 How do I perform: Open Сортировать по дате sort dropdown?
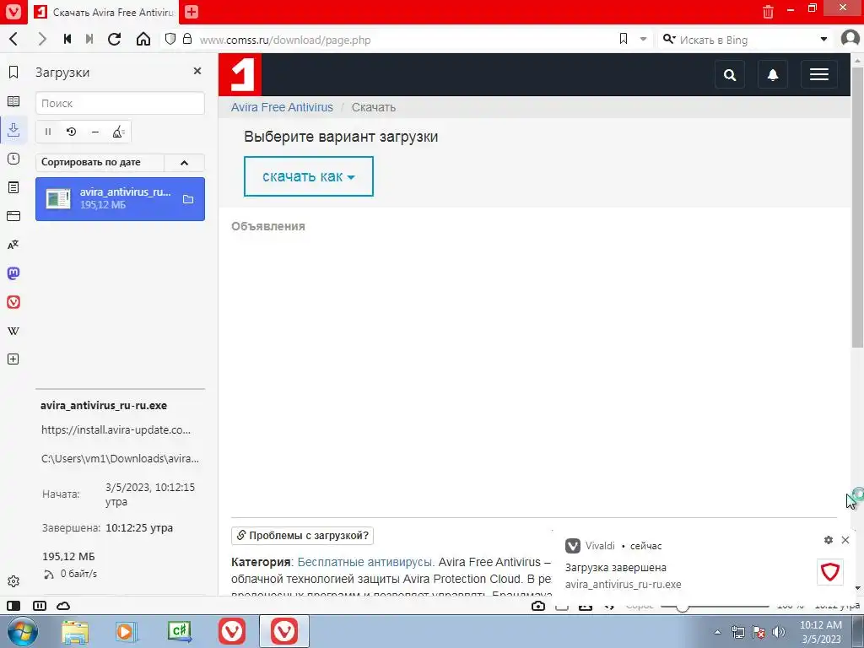click(x=100, y=163)
